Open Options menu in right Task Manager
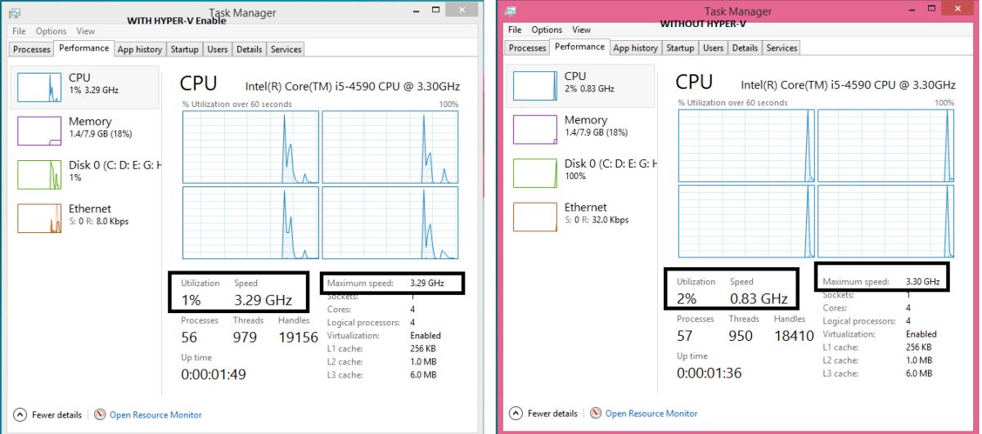The image size is (982, 434). (x=547, y=29)
